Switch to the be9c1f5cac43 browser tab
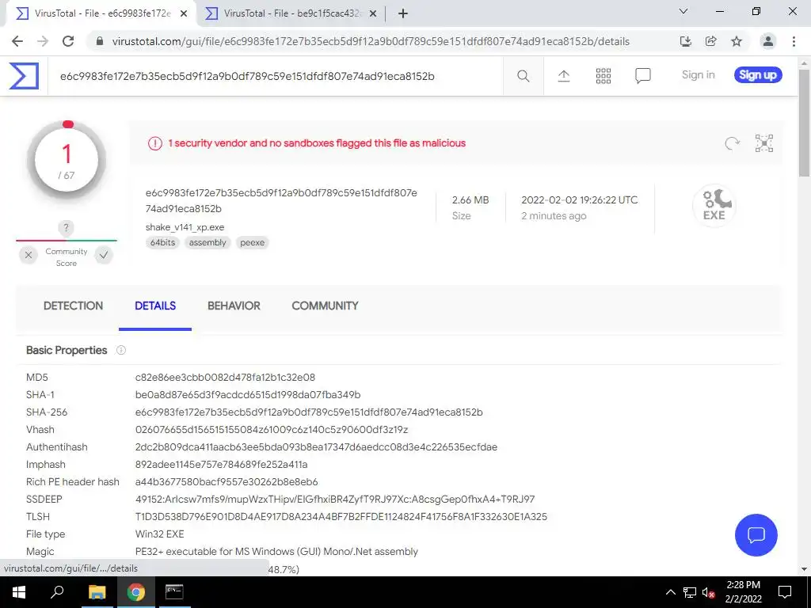811x608 pixels. coord(290,13)
